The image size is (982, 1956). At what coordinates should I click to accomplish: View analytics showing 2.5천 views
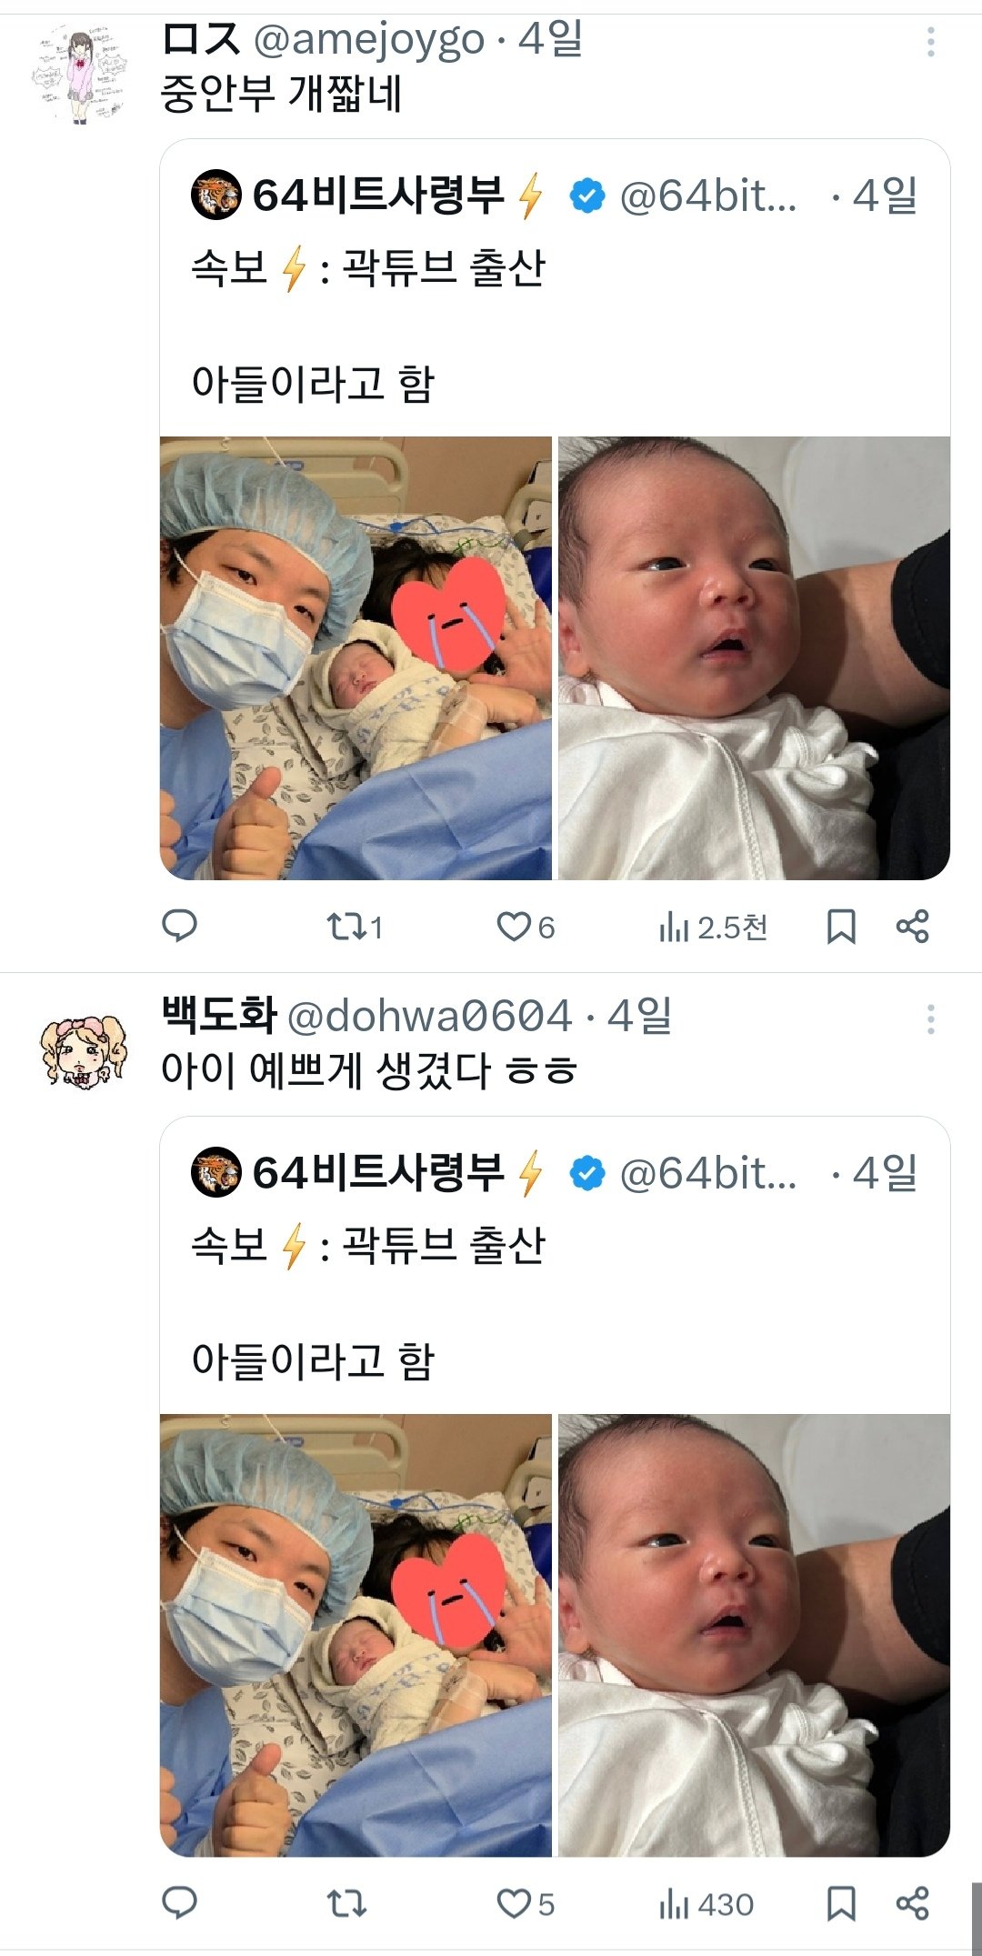713,928
